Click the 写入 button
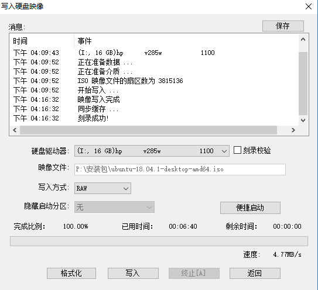The width and height of the screenshot is (318, 290). 133,273
